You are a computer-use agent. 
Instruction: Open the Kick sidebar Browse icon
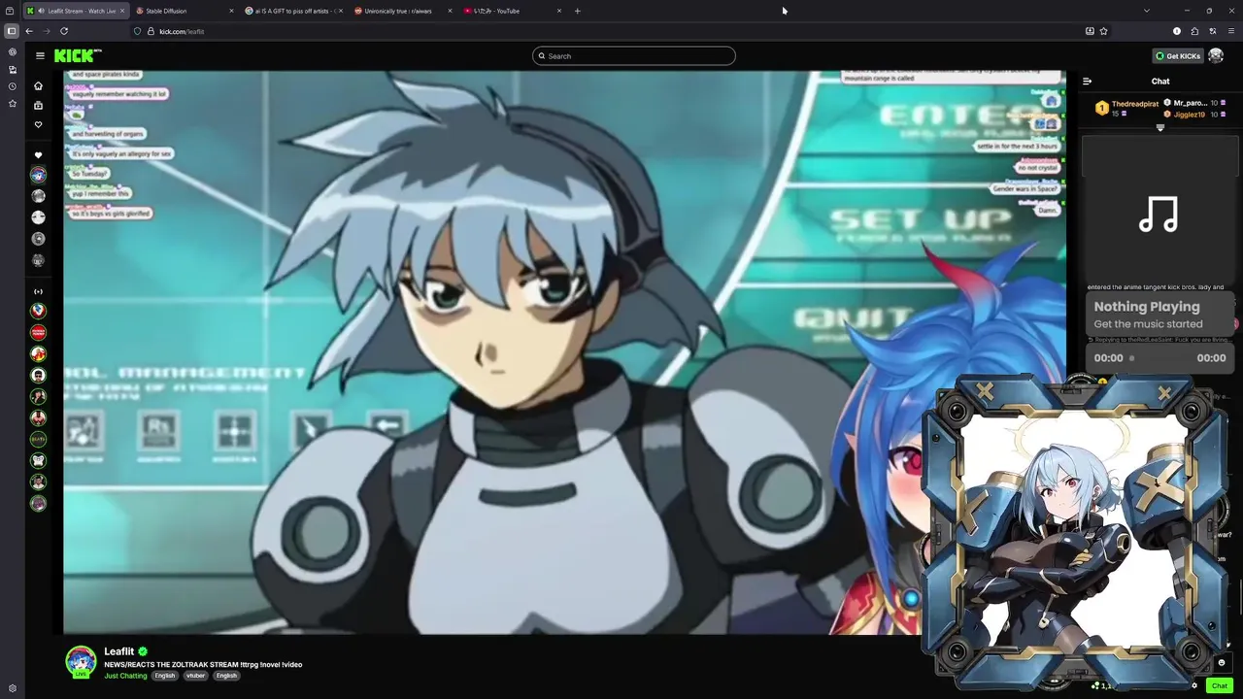39,105
